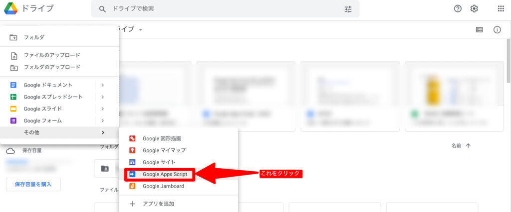The image size is (511, 212).
Task: Click the file upload icon
Action: coord(13,56)
